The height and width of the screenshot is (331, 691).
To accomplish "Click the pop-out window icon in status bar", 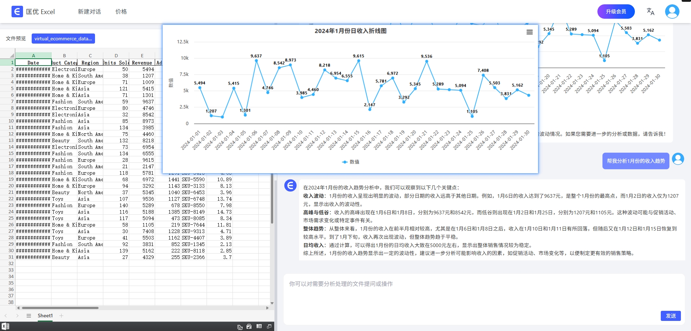I will pyautogui.click(x=269, y=326).
